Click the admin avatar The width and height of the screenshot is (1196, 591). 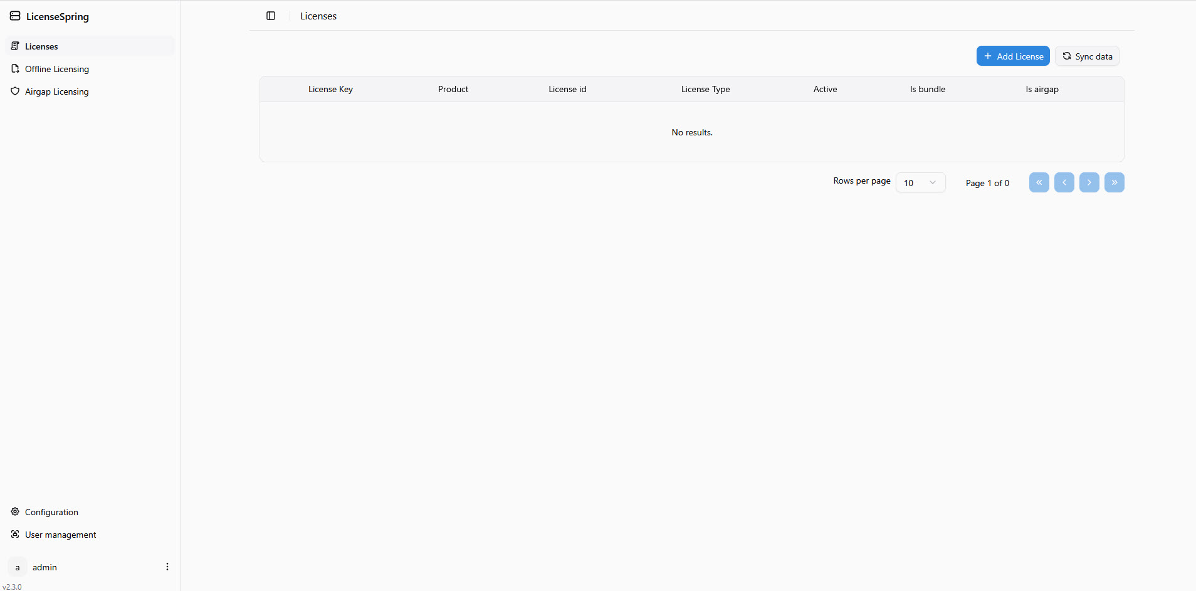pyautogui.click(x=18, y=567)
